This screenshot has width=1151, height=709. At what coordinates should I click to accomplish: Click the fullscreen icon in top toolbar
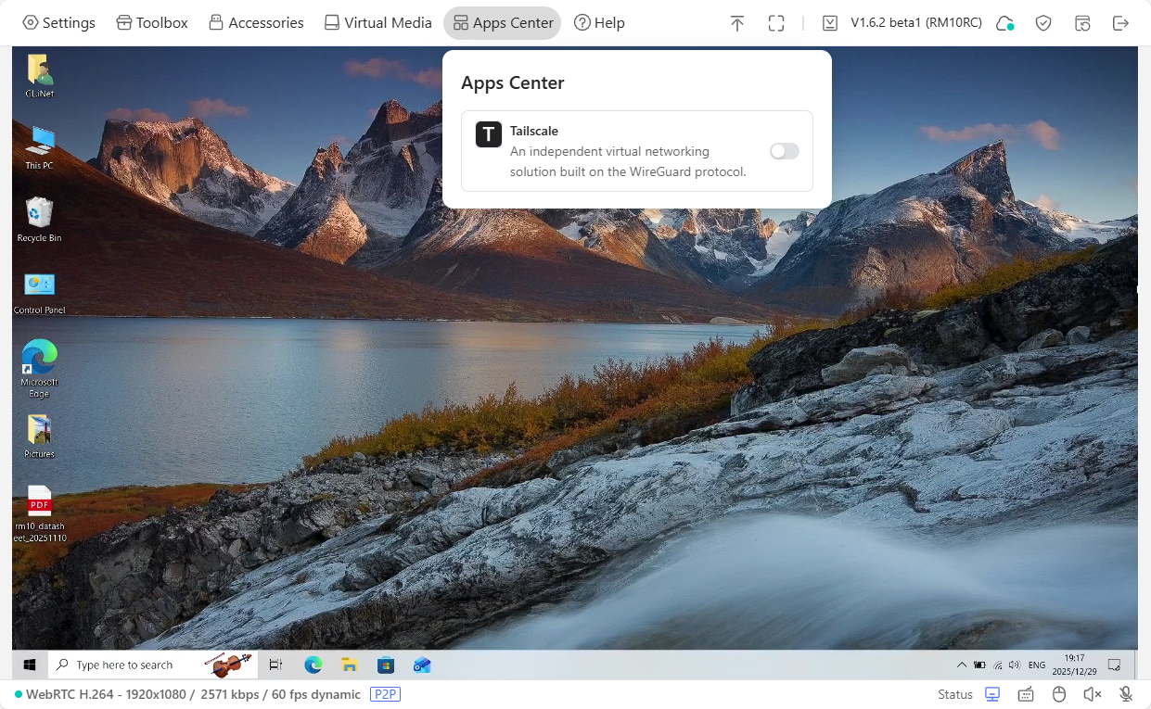point(776,23)
